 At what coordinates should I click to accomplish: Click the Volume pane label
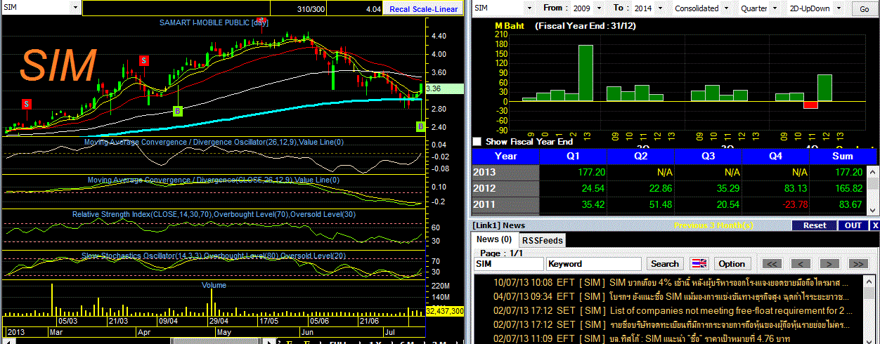(214, 285)
